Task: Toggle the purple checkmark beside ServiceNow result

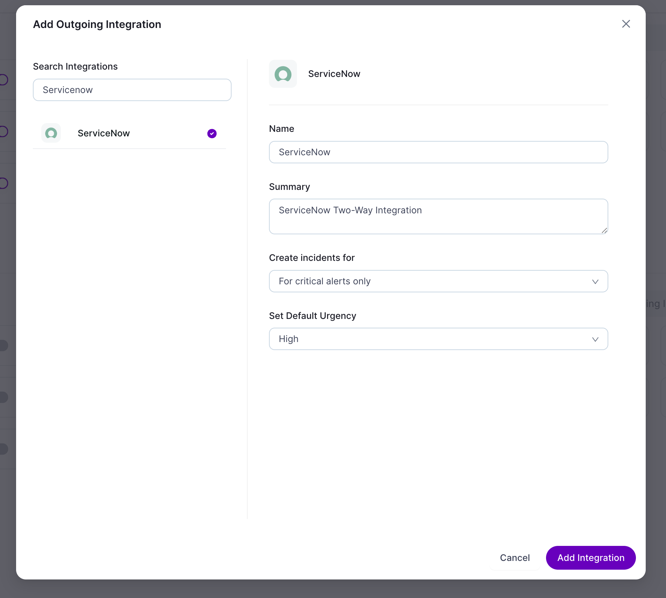Action: (x=212, y=134)
